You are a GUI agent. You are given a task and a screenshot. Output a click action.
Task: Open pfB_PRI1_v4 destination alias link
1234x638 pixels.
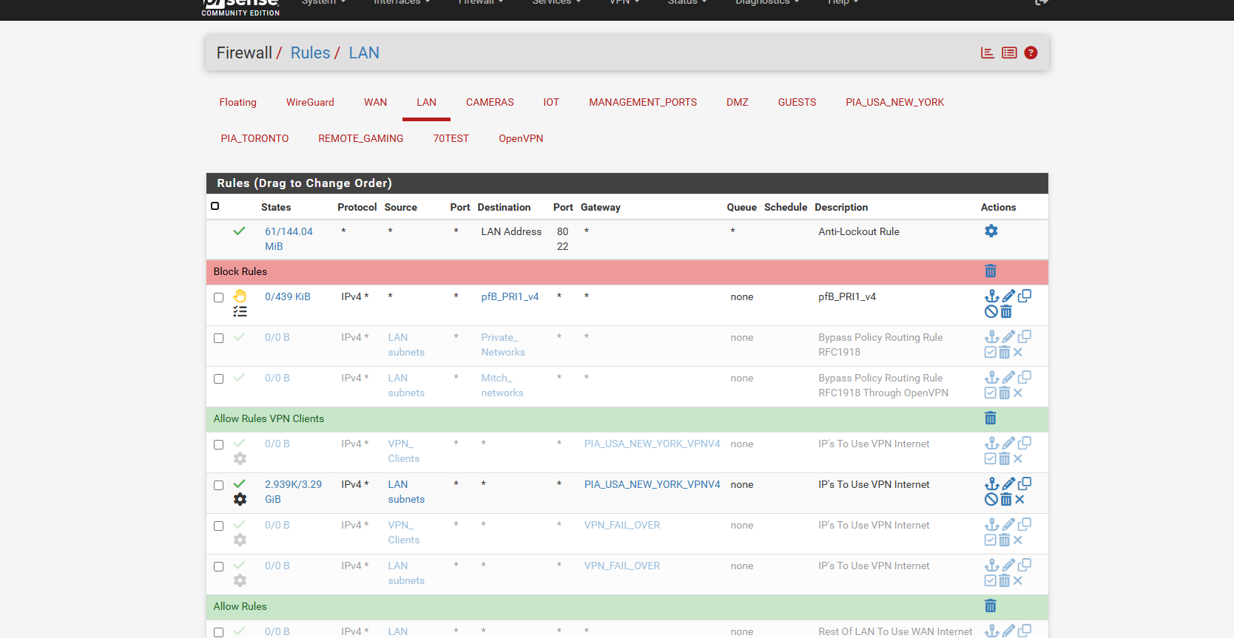tap(510, 296)
